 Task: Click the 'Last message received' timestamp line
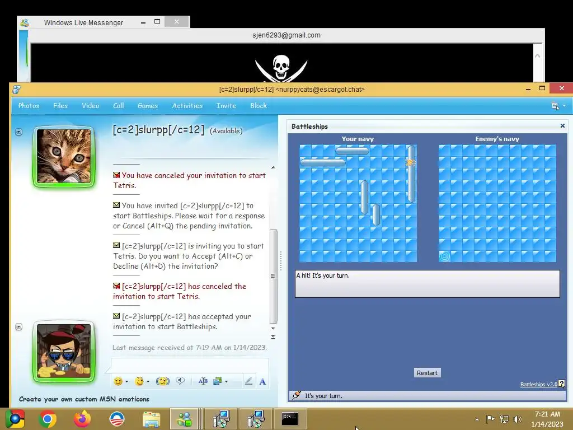[x=189, y=347]
